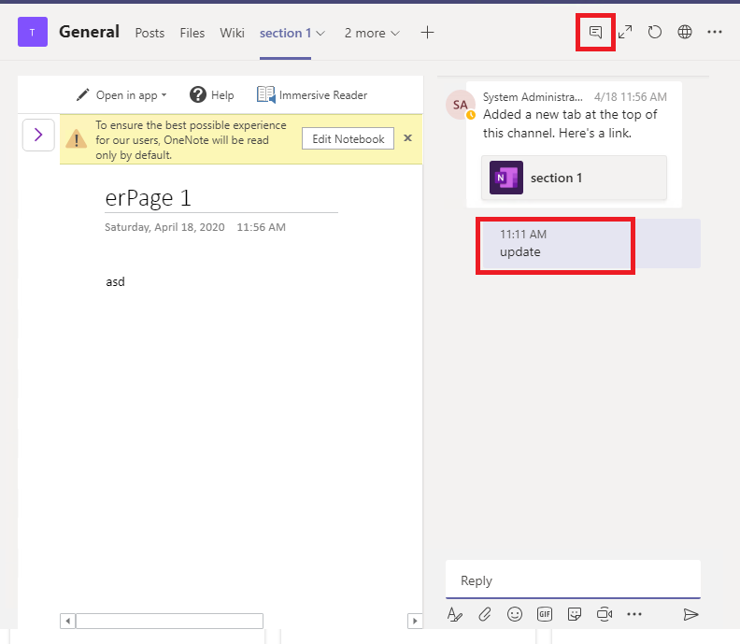Click the 11:56 AM page time
The width and height of the screenshot is (740, 644).
pyautogui.click(x=261, y=227)
